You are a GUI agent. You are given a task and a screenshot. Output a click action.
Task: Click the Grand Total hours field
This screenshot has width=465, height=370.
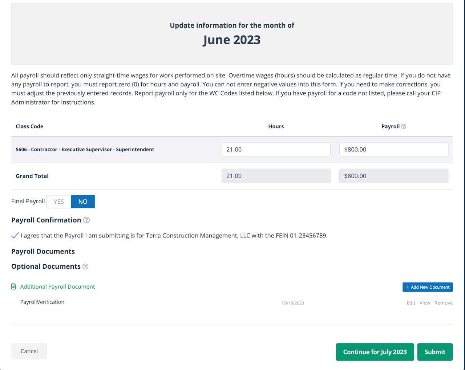click(276, 176)
